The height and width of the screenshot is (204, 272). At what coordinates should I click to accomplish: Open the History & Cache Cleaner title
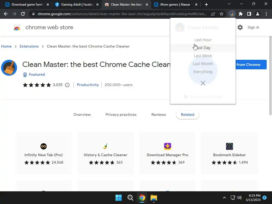click(x=105, y=155)
